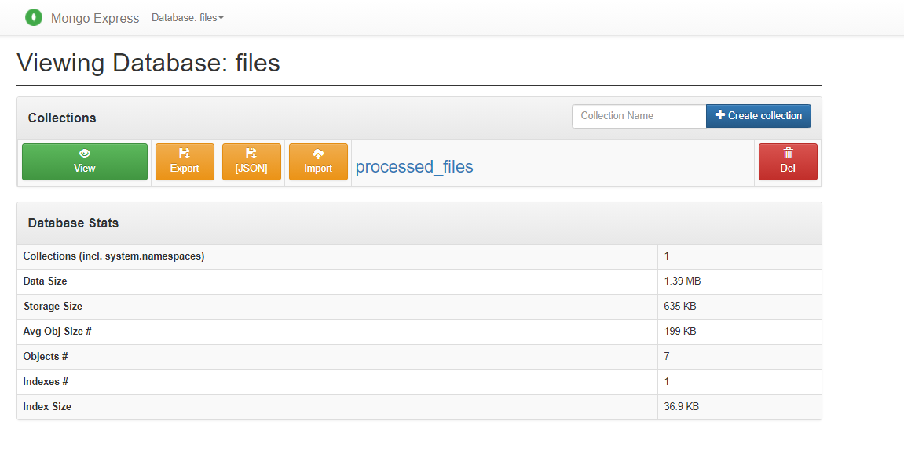The height and width of the screenshot is (454, 904).
Task: Click the Data Size label
Action: point(45,281)
